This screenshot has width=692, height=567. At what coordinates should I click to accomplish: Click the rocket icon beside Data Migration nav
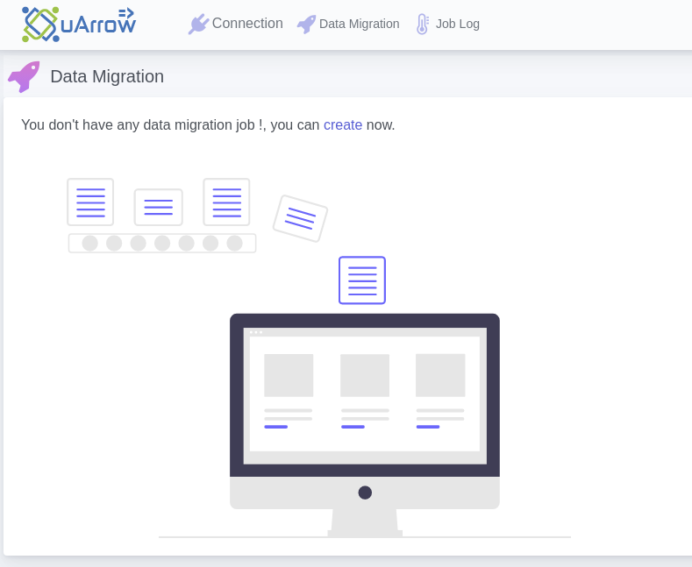point(306,25)
